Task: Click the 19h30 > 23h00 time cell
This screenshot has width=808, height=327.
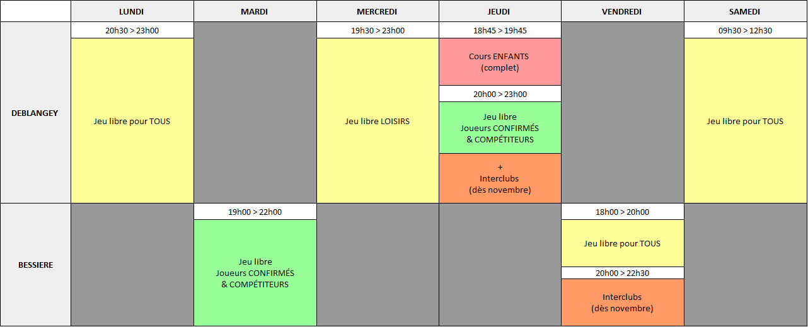Action: tap(378, 30)
